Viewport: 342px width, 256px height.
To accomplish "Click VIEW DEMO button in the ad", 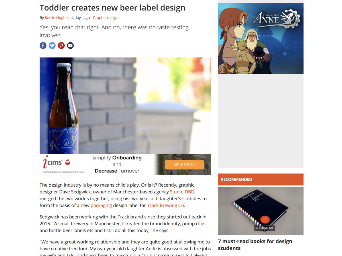I will coord(184,165).
